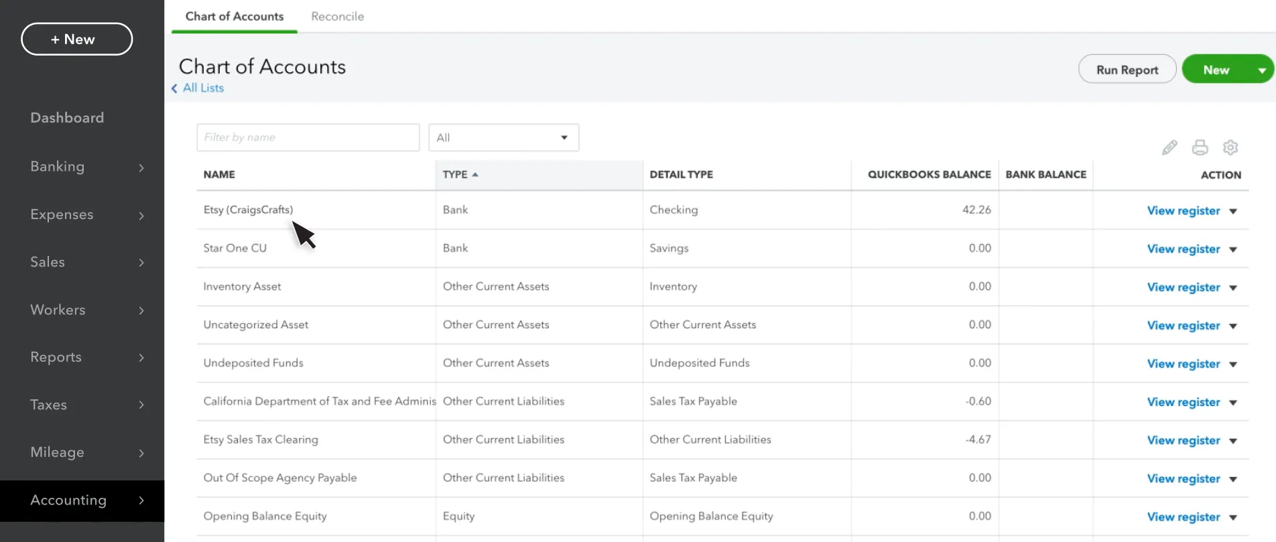Click the pencil edit icon above table
The height and width of the screenshot is (542, 1276).
pos(1169,147)
